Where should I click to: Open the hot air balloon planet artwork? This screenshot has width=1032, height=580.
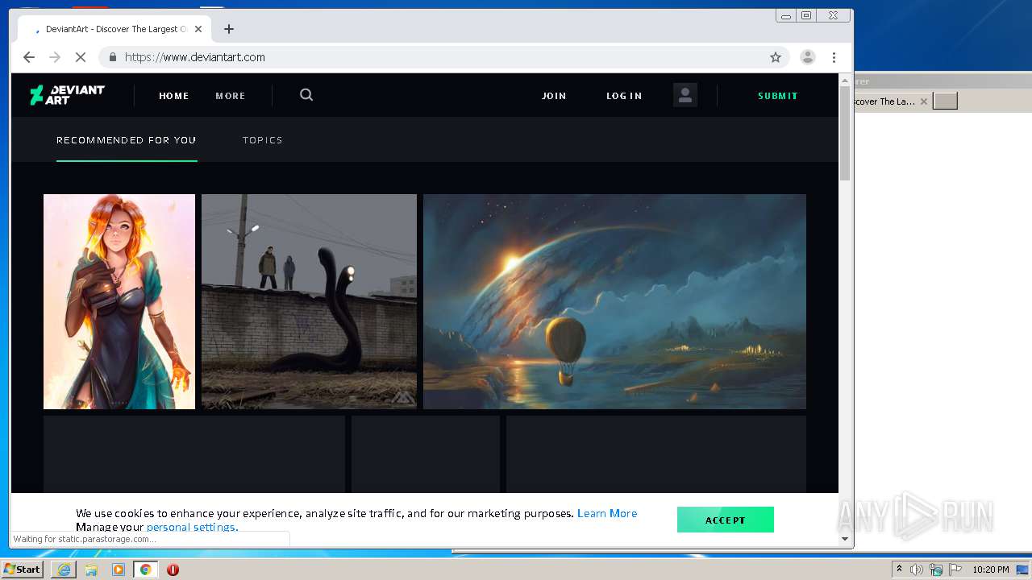[614, 301]
